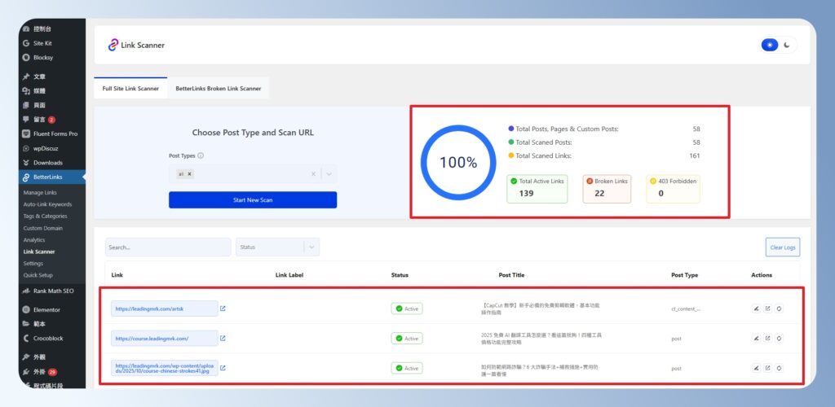The height and width of the screenshot is (407, 835).
Task: Open the Status filter dropdown
Action: pyautogui.click(x=277, y=247)
